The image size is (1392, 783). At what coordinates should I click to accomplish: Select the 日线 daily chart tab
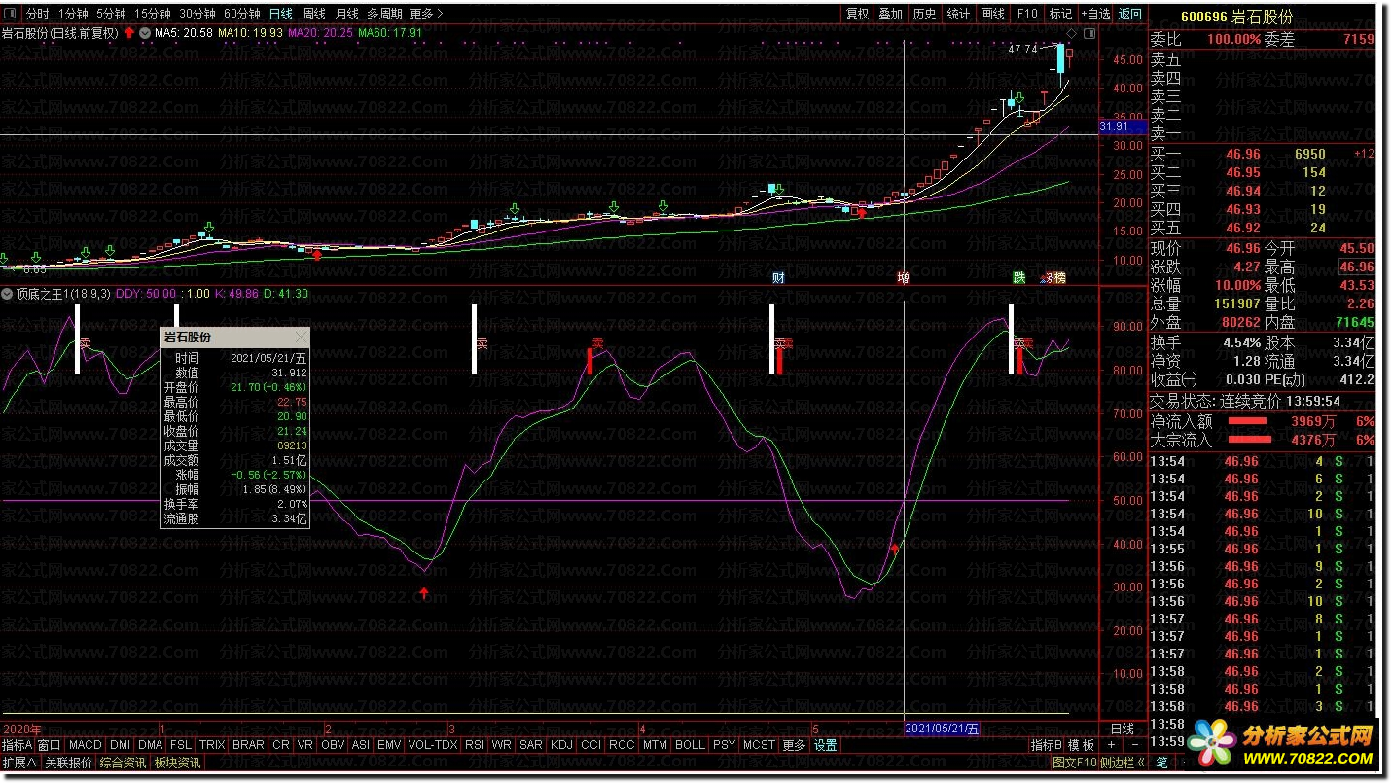(x=280, y=15)
